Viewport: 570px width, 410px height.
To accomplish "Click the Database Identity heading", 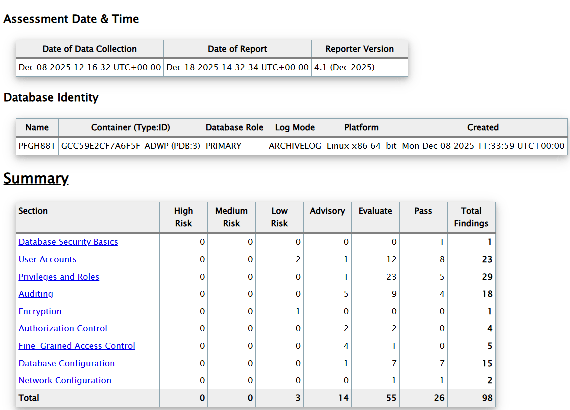I will (x=51, y=97).
